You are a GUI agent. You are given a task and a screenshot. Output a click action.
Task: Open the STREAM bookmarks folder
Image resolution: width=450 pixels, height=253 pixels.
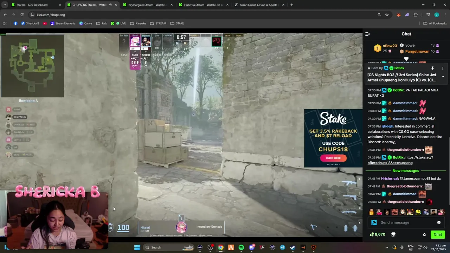click(x=158, y=24)
